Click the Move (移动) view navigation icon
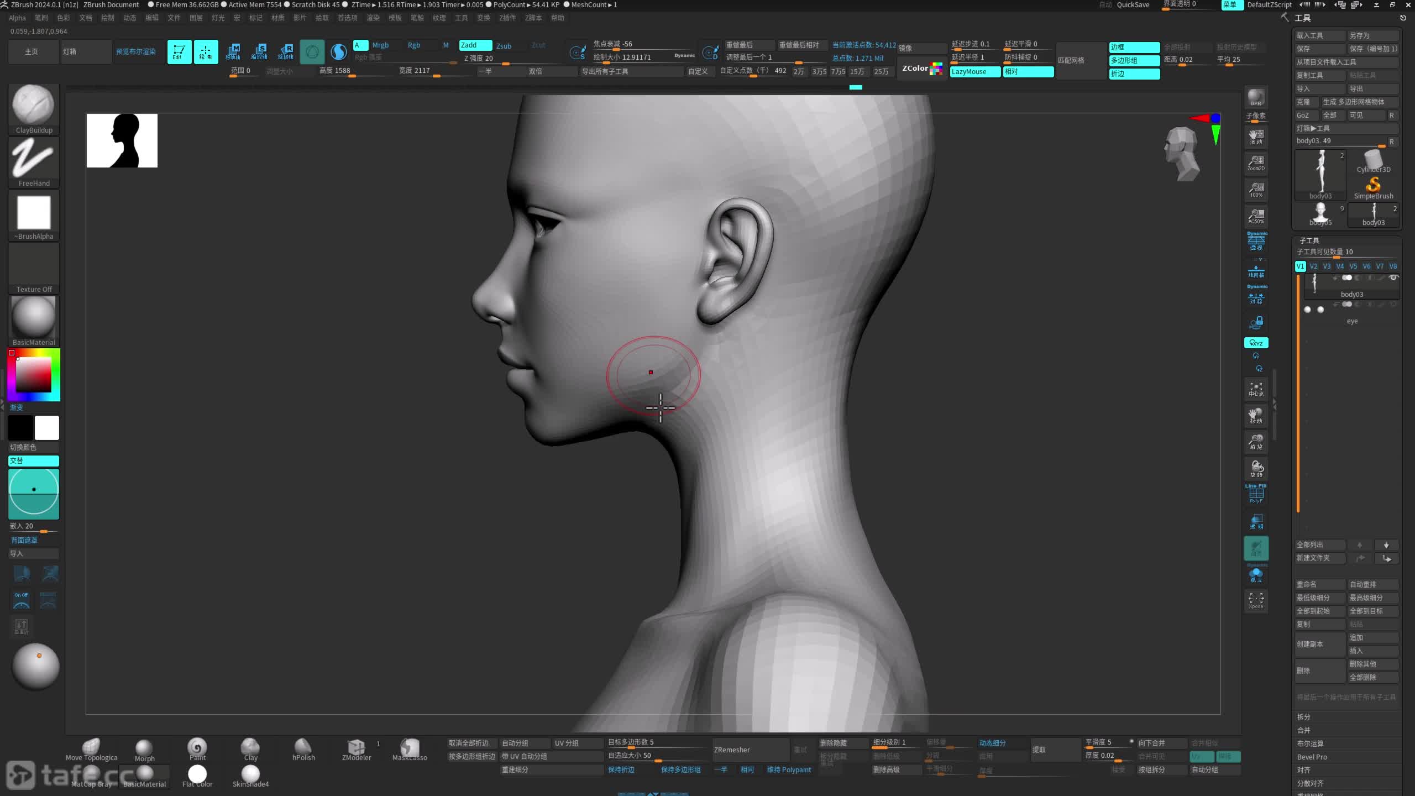This screenshot has height=796, width=1415. point(1256,416)
